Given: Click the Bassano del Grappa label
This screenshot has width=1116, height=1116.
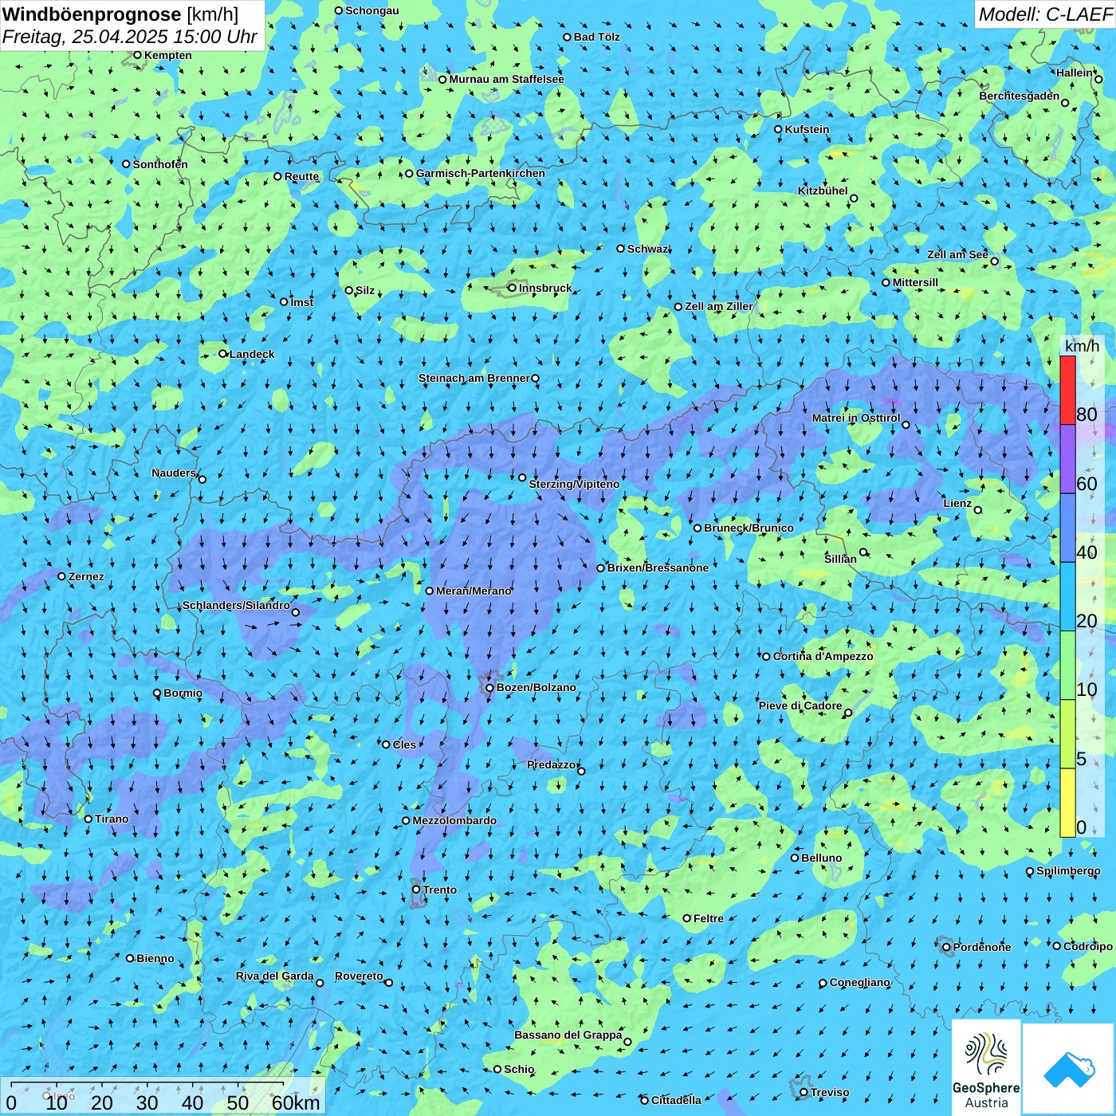Looking at the screenshot, I should [568, 1035].
